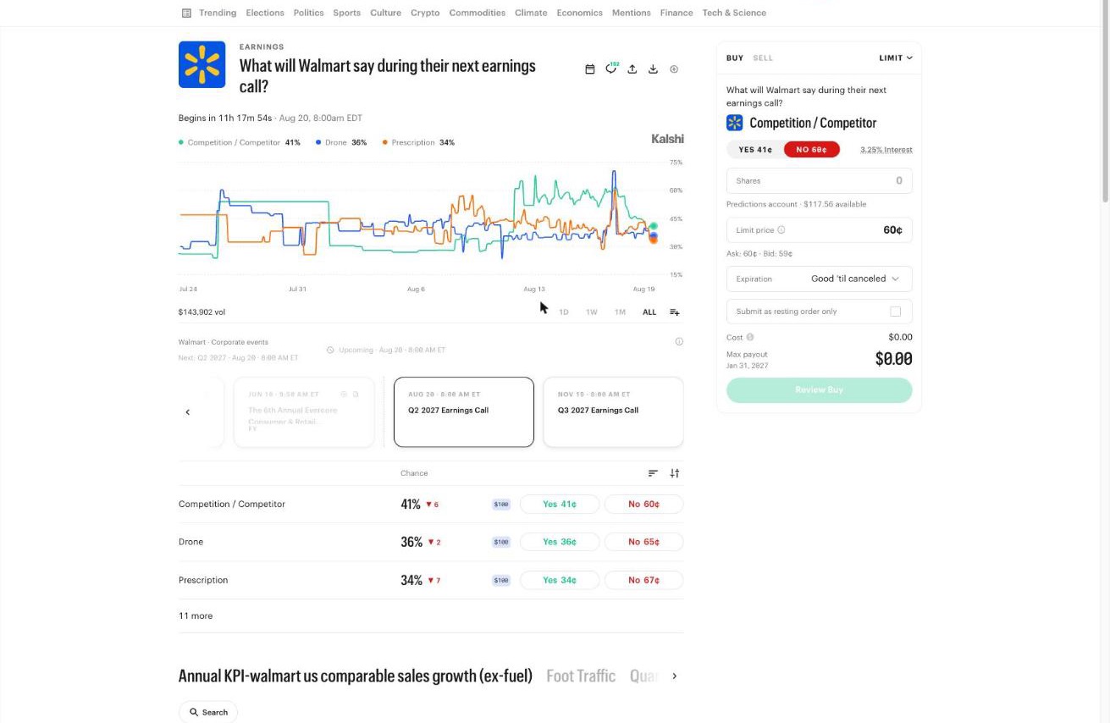Click the add-to-chart icon next to ALL

[x=675, y=312]
